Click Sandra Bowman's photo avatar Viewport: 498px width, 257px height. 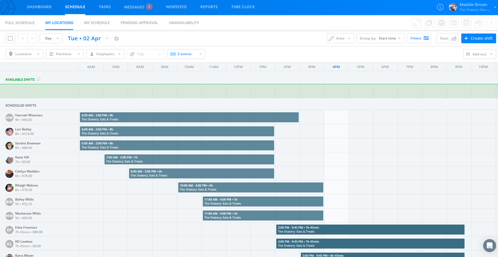pyautogui.click(x=9, y=145)
